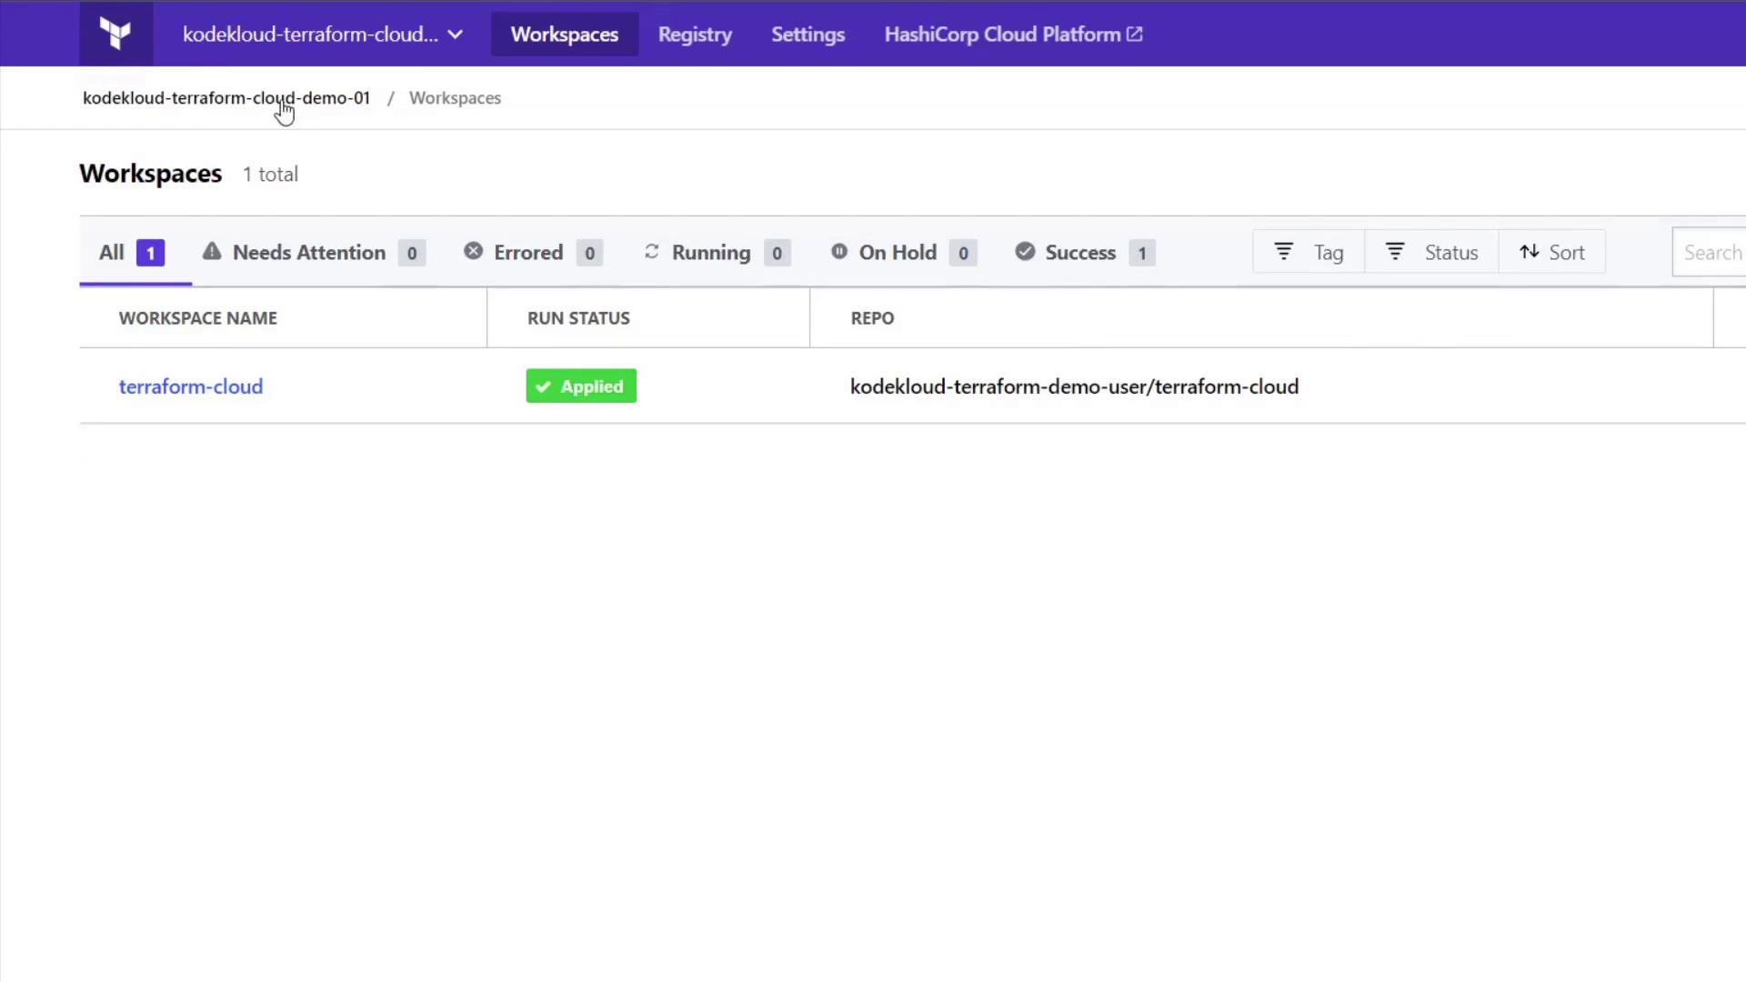The image size is (1746, 982).
Task: Open the Workspaces nav tab
Action: [x=564, y=35]
